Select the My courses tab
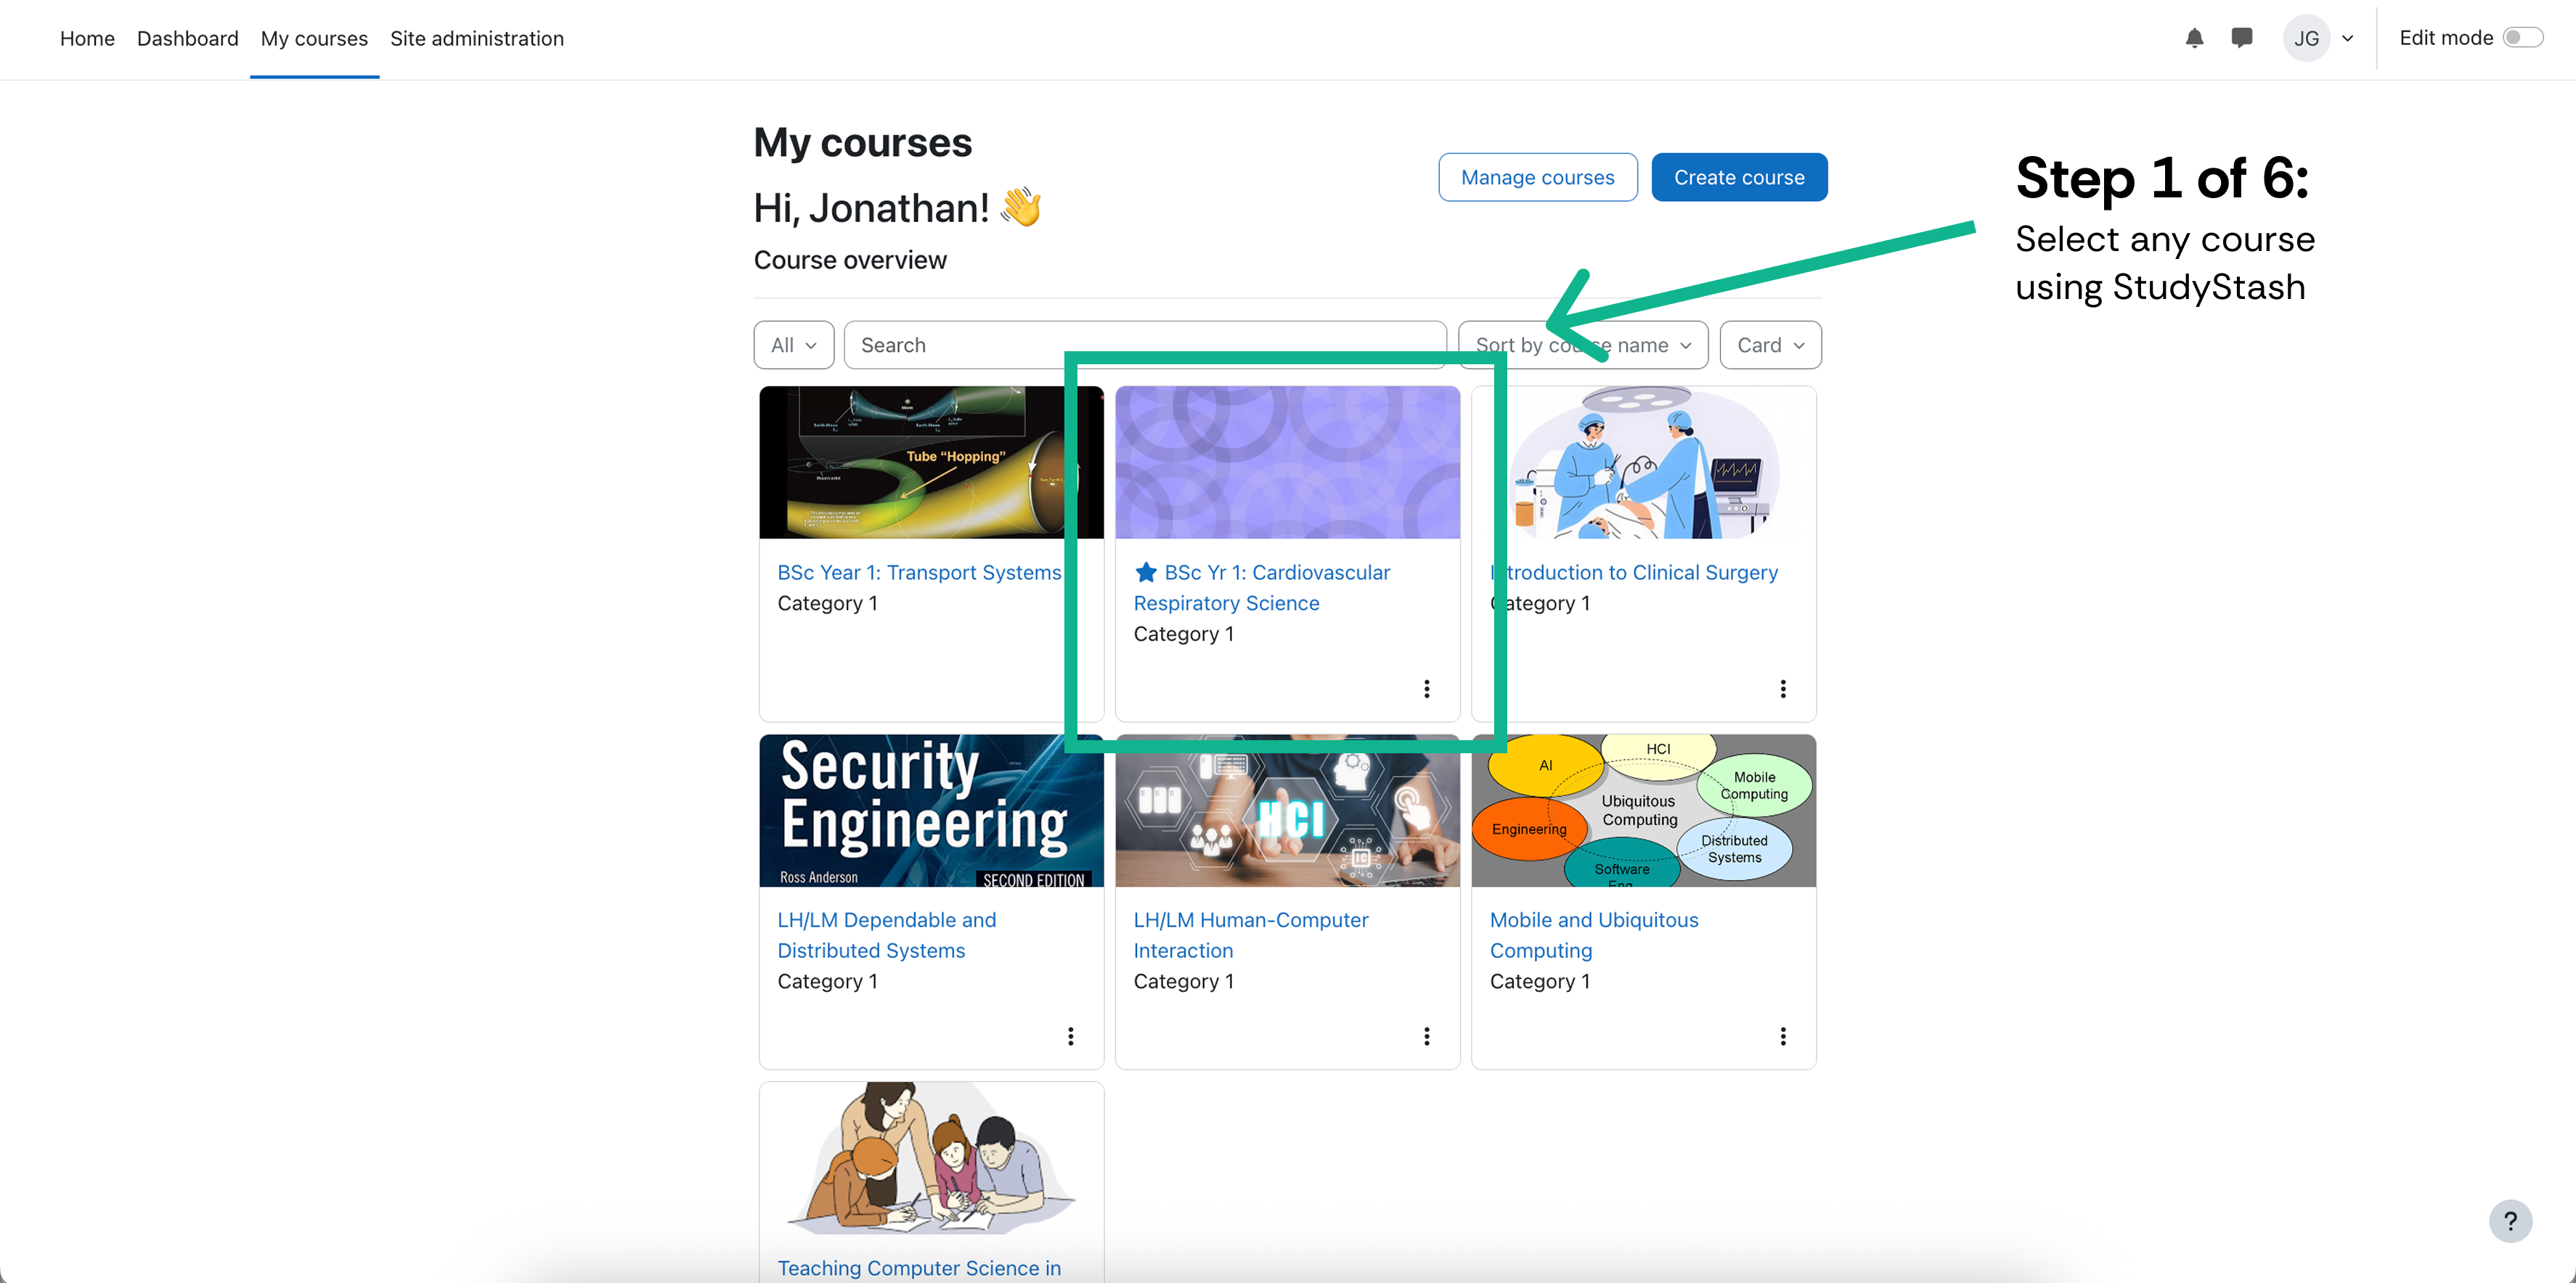 pos(314,38)
